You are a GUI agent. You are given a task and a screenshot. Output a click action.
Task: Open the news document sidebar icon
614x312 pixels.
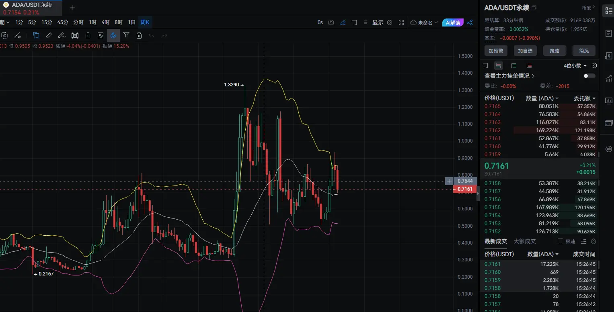(608, 33)
